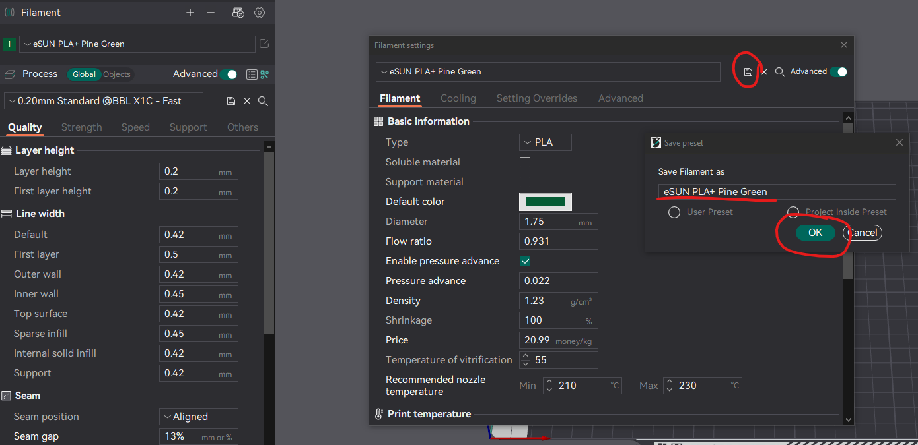Open filament settings gear in the sidebar
Image resolution: width=918 pixels, height=445 pixels.
[260, 13]
